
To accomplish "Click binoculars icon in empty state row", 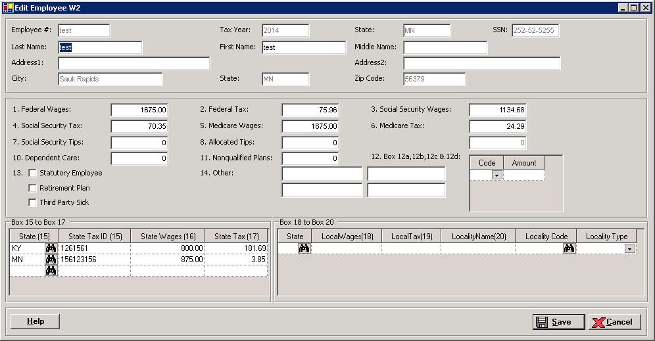I will 51,271.
